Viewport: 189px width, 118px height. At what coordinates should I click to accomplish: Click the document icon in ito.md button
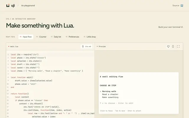pos(83,47)
